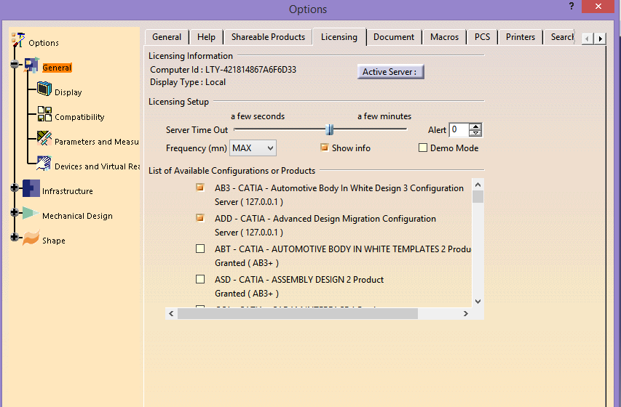Open the Macros tab
The image size is (621, 407).
[444, 37]
